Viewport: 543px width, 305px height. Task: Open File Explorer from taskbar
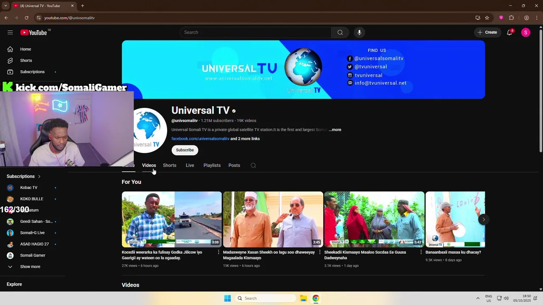[x=303, y=298]
